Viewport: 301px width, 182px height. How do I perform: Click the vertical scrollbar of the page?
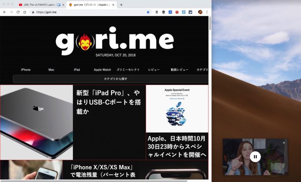(210, 23)
